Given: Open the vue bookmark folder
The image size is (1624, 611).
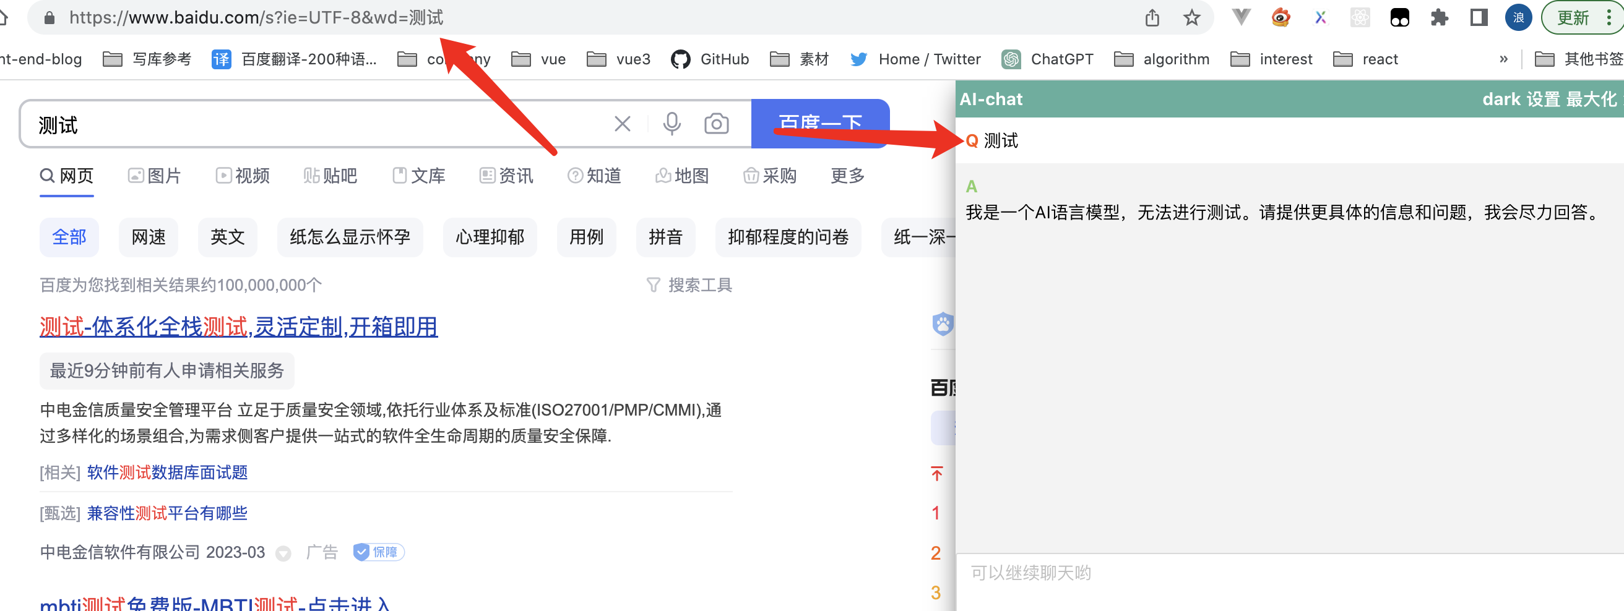Looking at the screenshot, I should (x=538, y=59).
